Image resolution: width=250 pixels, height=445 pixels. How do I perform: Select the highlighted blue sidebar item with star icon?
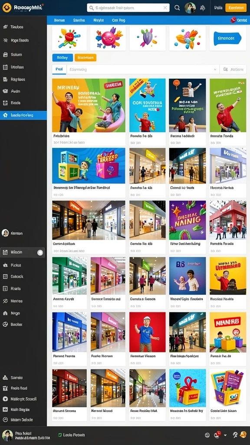(23, 115)
